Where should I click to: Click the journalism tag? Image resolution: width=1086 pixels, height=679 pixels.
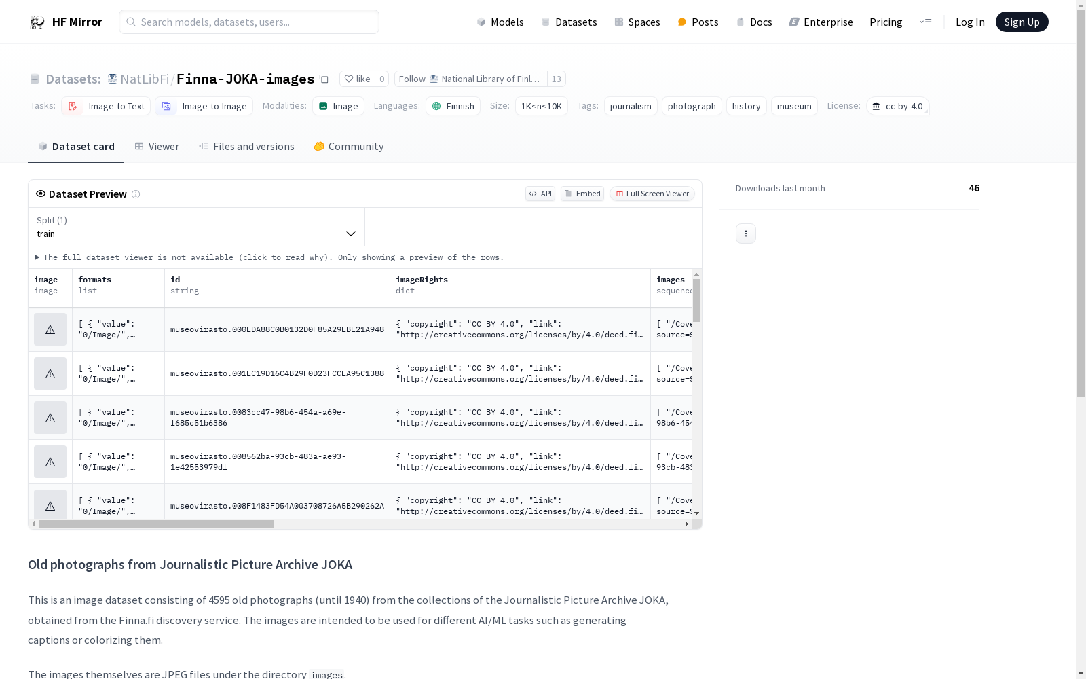pyautogui.click(x=631, y=106)
